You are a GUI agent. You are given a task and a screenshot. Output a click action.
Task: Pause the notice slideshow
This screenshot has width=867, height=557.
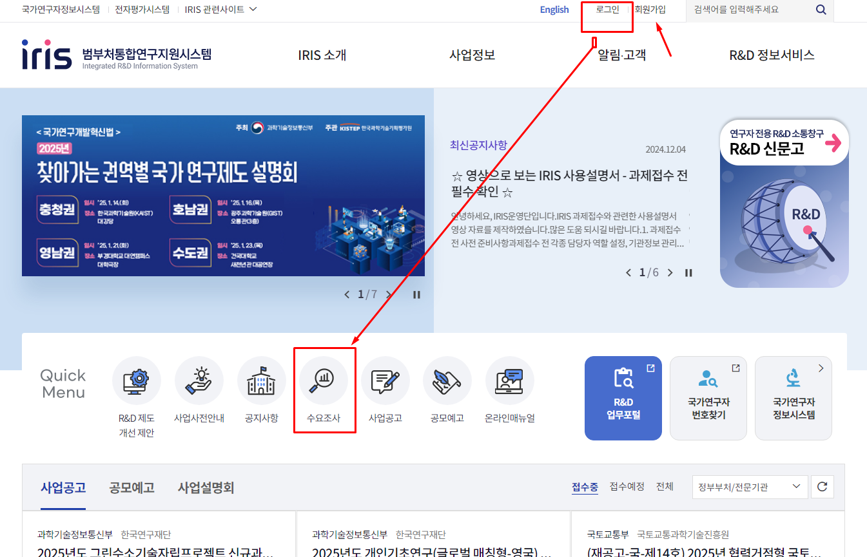[x=688, y=273]
